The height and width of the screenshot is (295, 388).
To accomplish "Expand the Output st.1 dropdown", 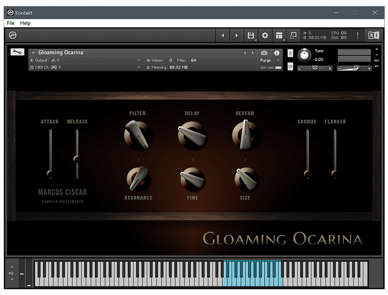I will pos(139,60).
